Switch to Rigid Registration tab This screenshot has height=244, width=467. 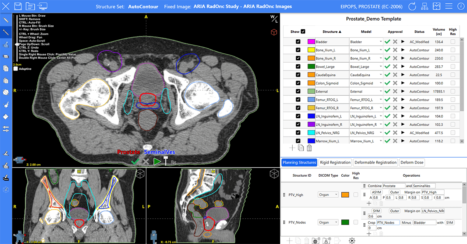point(335,162)
